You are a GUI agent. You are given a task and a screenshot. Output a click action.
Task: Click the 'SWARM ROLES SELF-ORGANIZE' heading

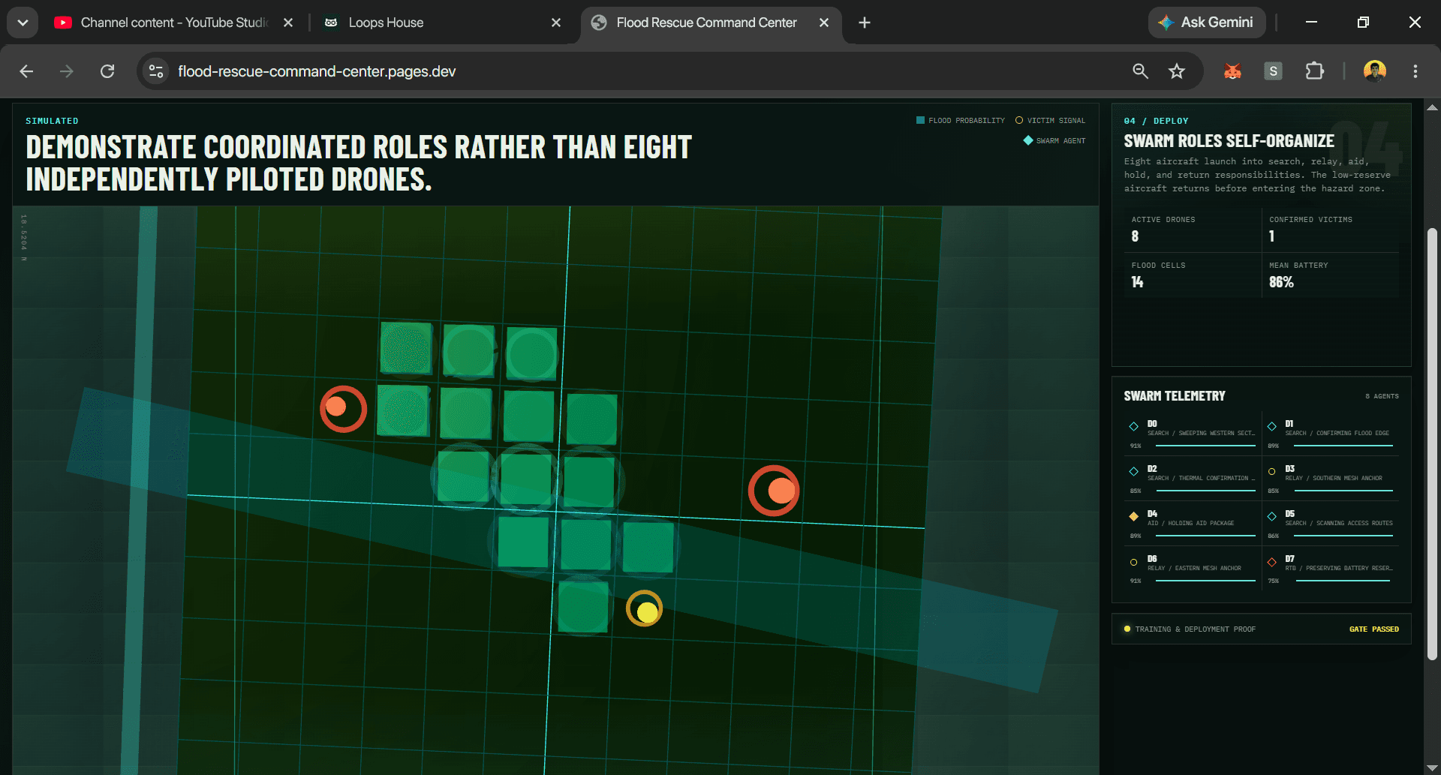[1229, 141]
